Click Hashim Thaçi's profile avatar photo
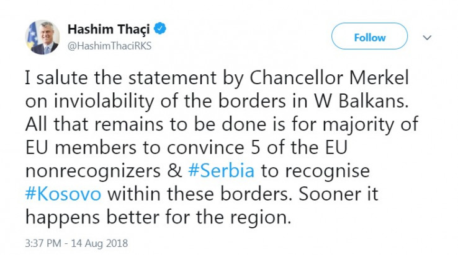Screen dimensions: 458x255 (x=42, y=37)
